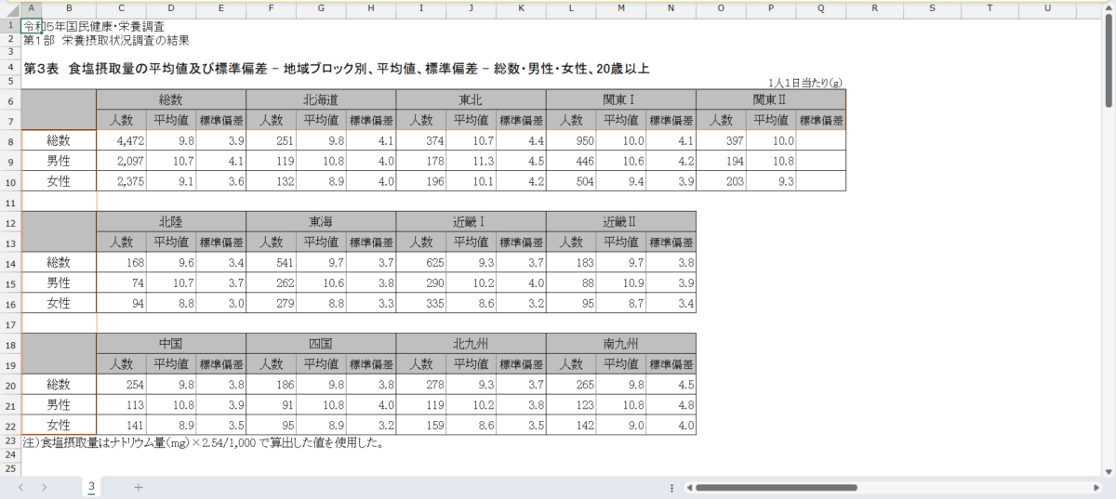
Task: Select cell A1 with 令和5年 title
Action: (32, 25)
